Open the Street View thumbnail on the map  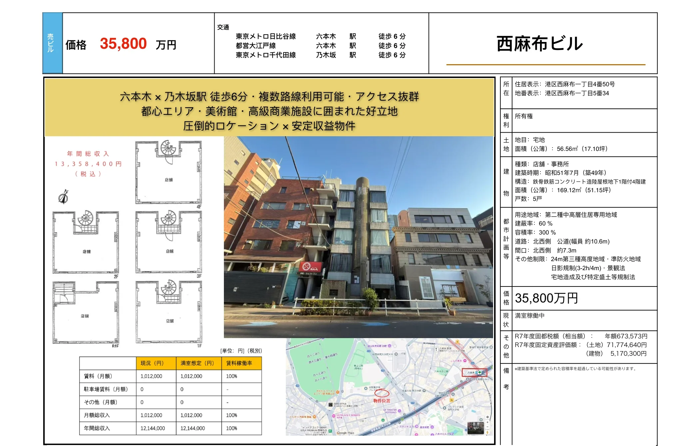475,428
